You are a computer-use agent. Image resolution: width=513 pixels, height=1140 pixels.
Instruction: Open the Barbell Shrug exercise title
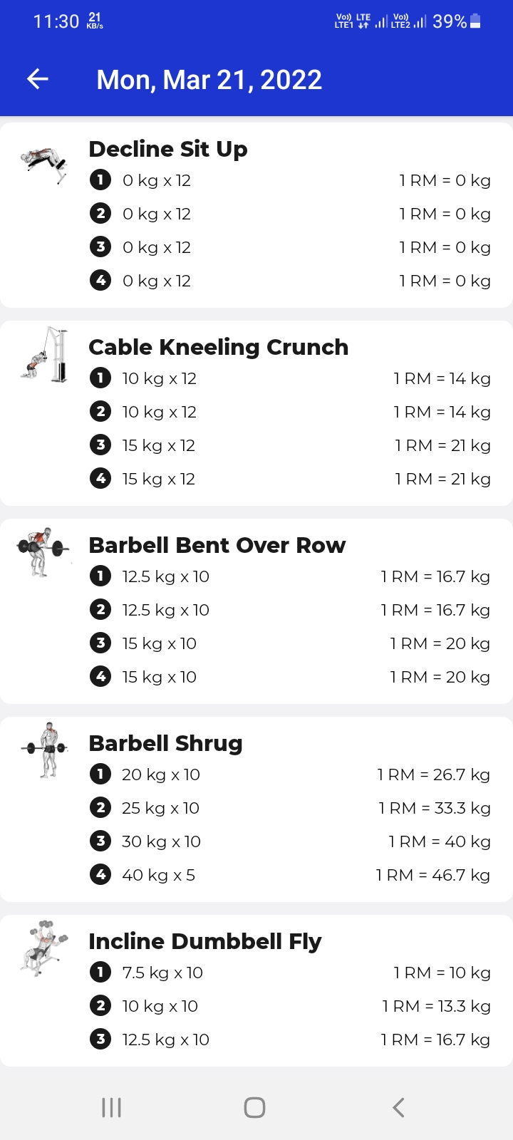[165, 744]
